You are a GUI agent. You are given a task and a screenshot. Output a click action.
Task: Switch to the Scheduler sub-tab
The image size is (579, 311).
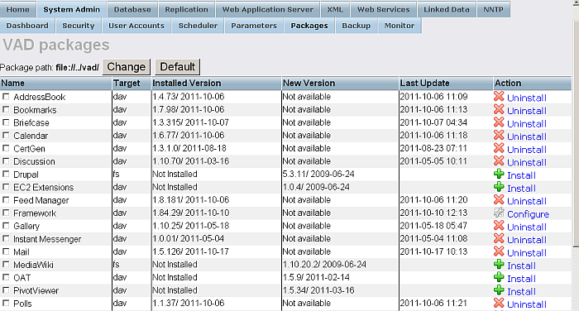198,26
